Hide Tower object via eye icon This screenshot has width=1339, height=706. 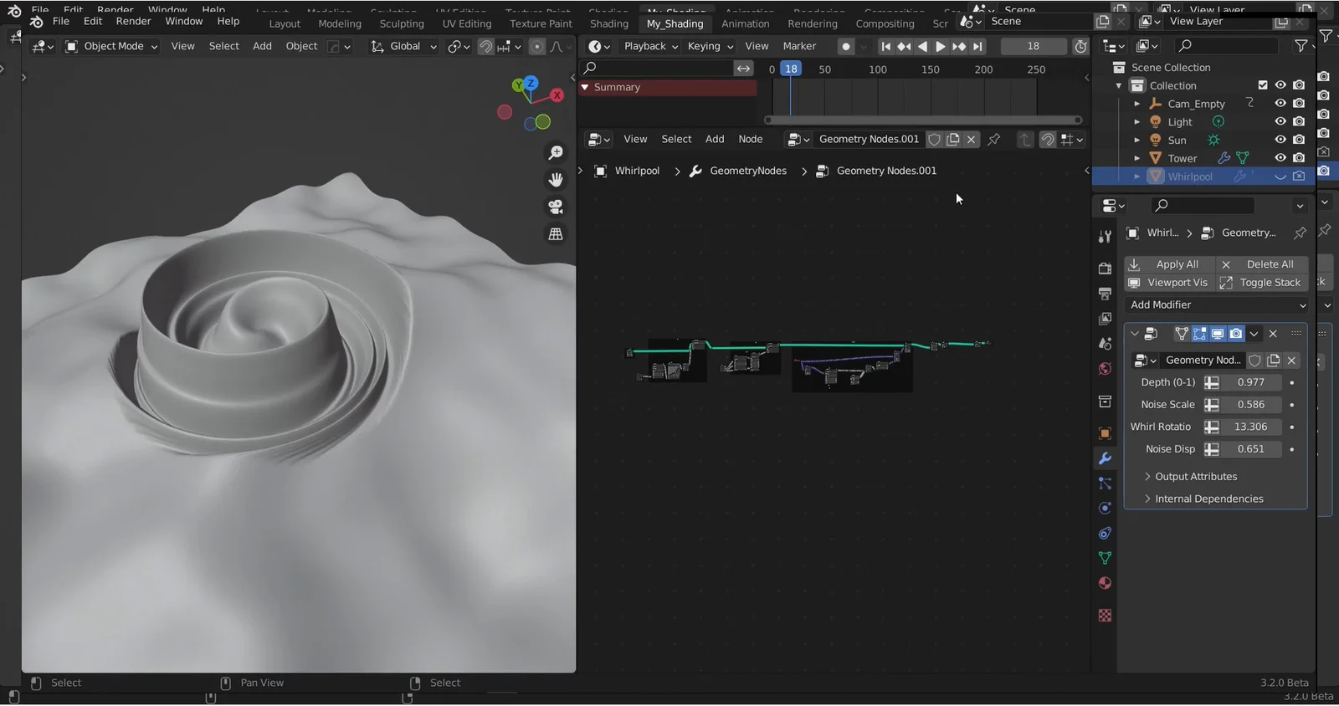[x=1280, y=158]
